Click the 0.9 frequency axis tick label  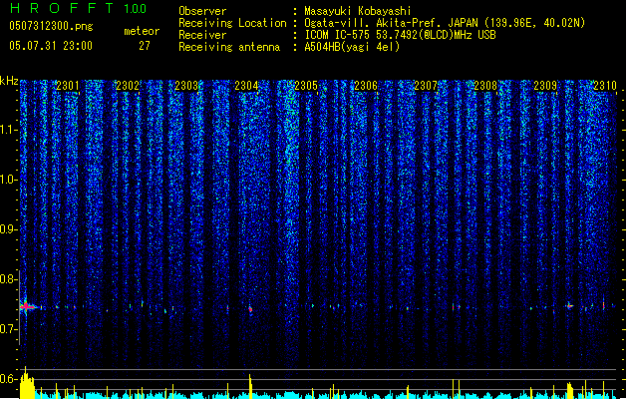(x=8, y=229)
